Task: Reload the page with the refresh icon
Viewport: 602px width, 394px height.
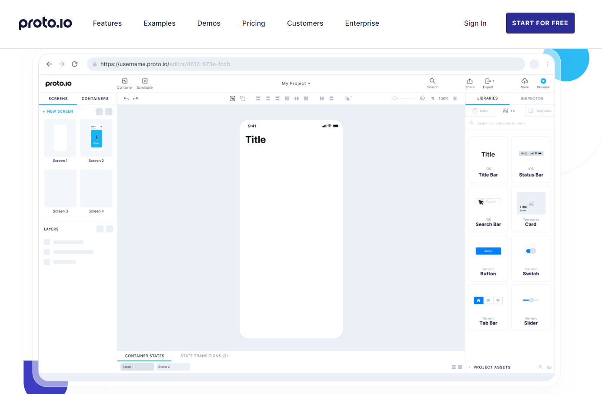Action: click(75, 64)
